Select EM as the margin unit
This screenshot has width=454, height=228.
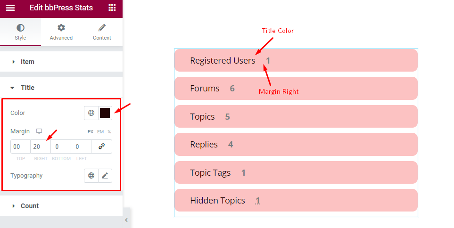click(x=100, y=131)
